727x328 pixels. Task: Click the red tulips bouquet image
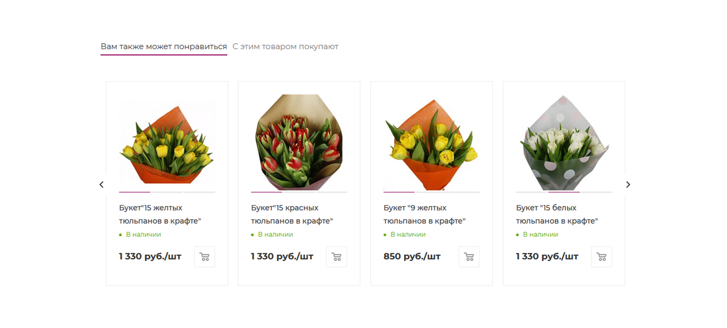tap(299, 142)
